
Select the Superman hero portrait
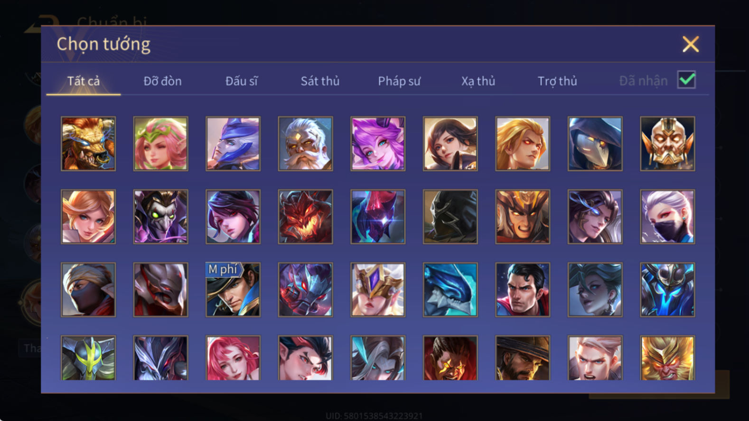pos(523,290)
